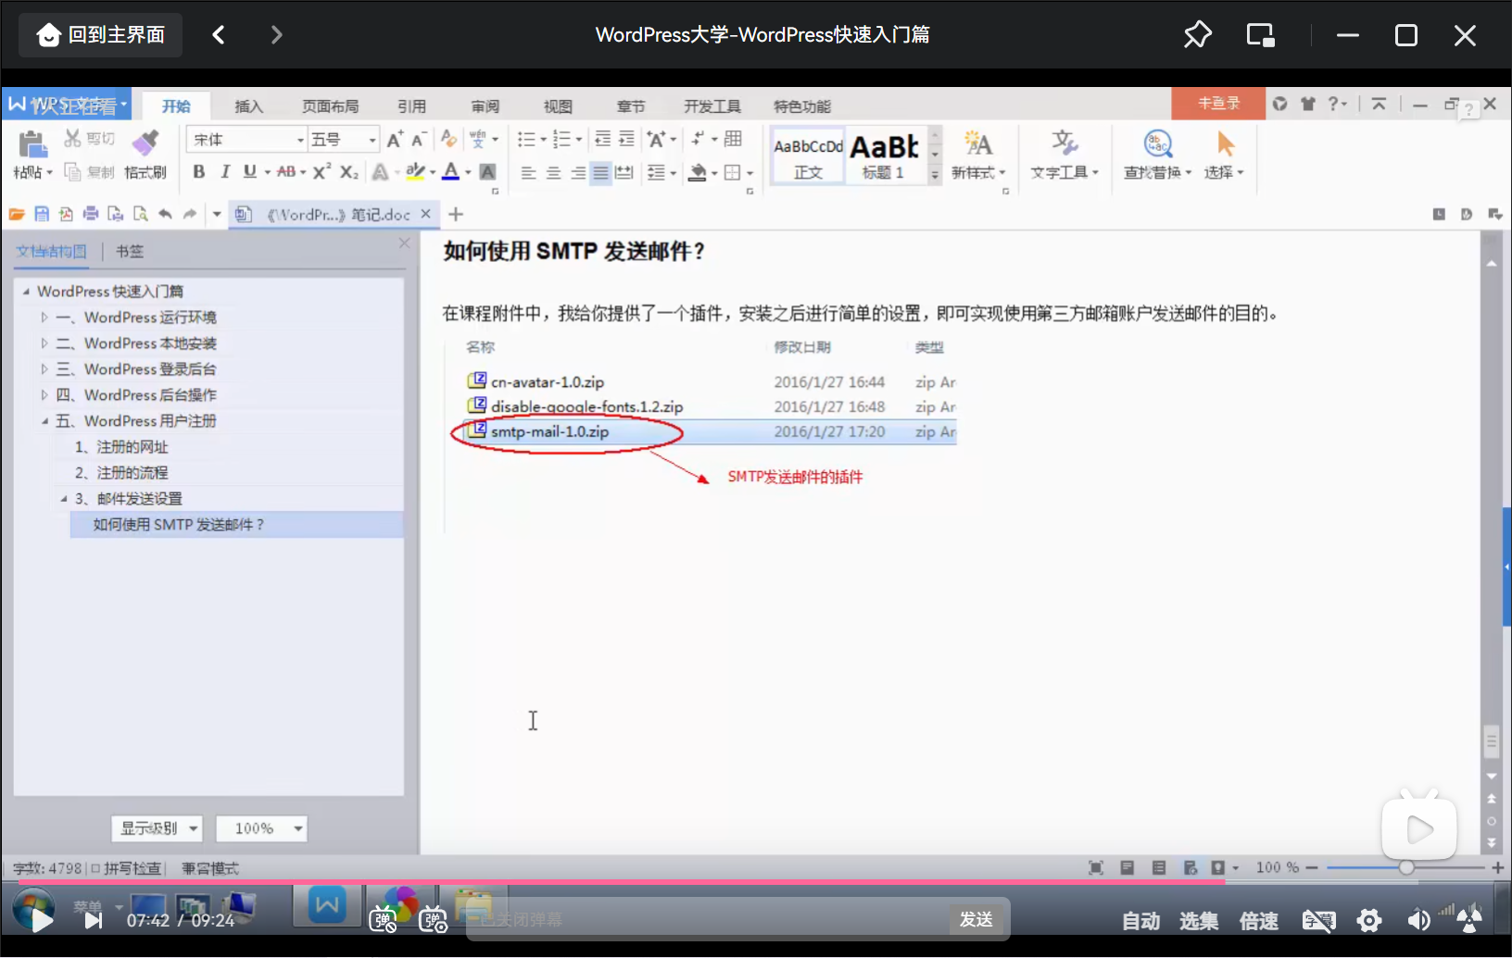Toggle character shading button

click(487, 171)
